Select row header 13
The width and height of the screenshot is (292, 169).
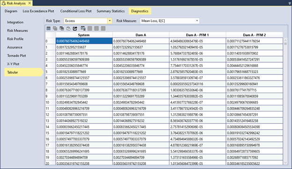(50, 121)
